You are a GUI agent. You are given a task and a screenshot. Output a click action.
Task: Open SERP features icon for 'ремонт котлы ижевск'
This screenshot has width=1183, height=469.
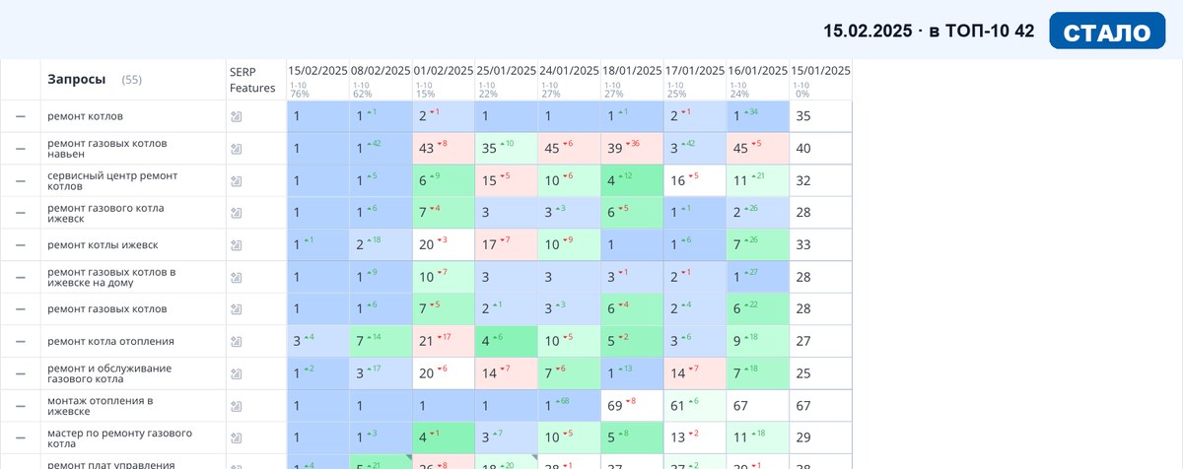pyautogui.click(x=236, y=245)
